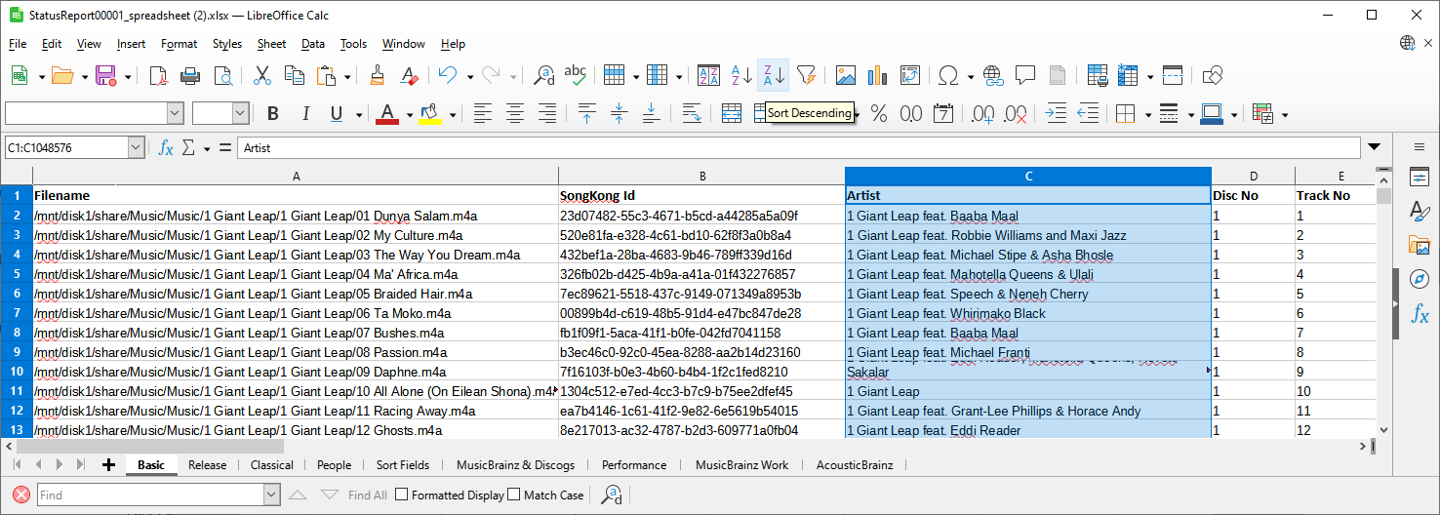Toggle the AutoFilter funnel icon
The height and width of the screenshot is (515, 1440).
pyautogui.click(x=806, y=75)
